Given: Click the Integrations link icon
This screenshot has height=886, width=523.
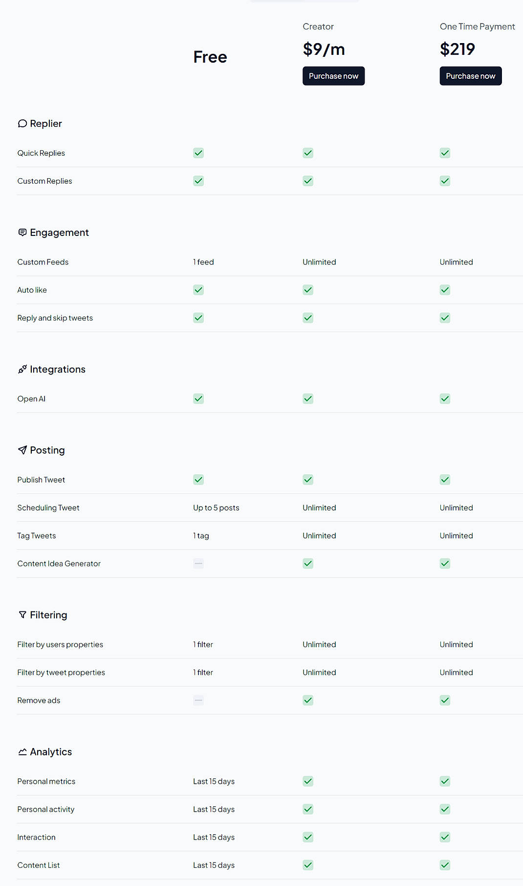Looking at the screenshot, I should pos(22,369).
